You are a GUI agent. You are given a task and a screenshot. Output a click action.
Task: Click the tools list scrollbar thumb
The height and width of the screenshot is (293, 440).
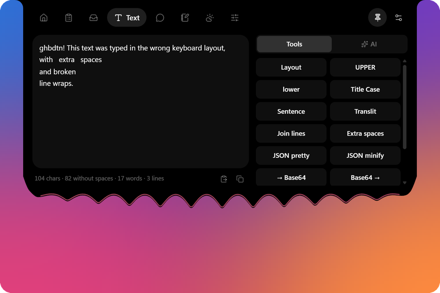click(x=405, y=107)
